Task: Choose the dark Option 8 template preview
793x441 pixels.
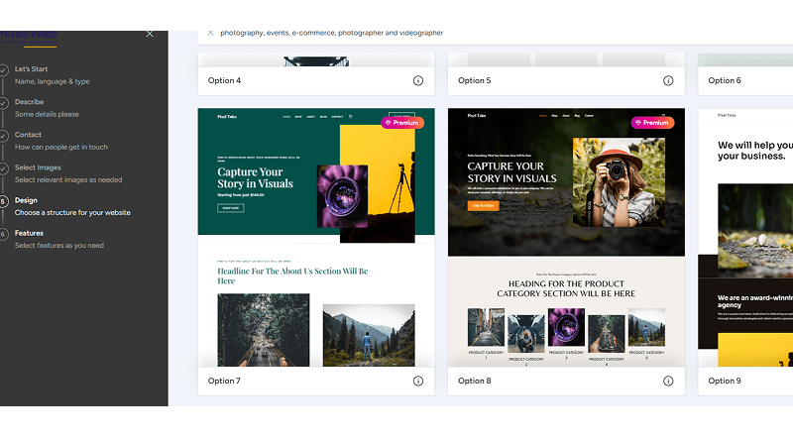Action: pyautogui.click(x=565, y=238)
